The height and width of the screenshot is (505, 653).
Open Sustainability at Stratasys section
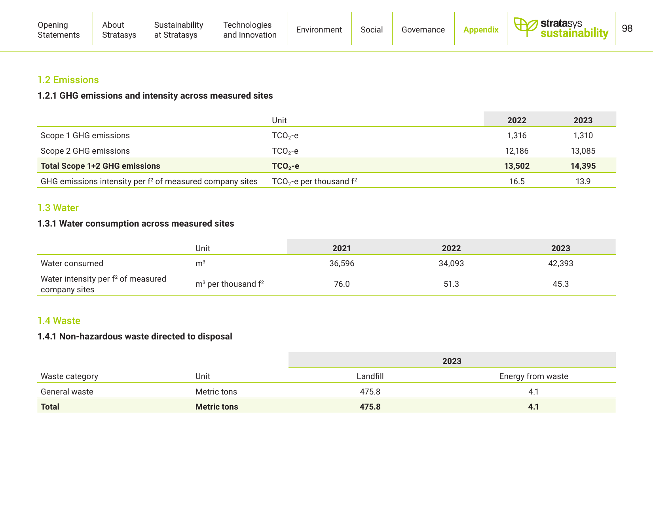pyautogui.click(x=178, y=30)
